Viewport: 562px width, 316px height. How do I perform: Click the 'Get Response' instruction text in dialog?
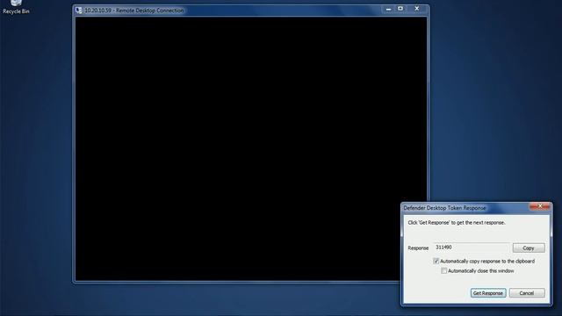point(457,222)
